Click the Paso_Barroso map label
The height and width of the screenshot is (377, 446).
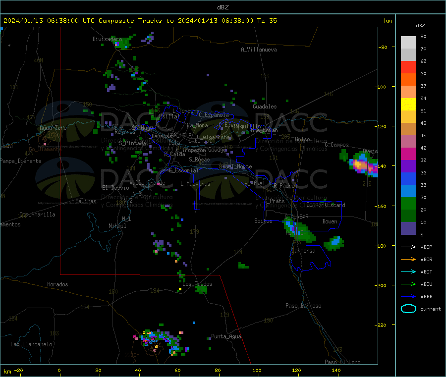pyautogui.click(x=303, y=306)
